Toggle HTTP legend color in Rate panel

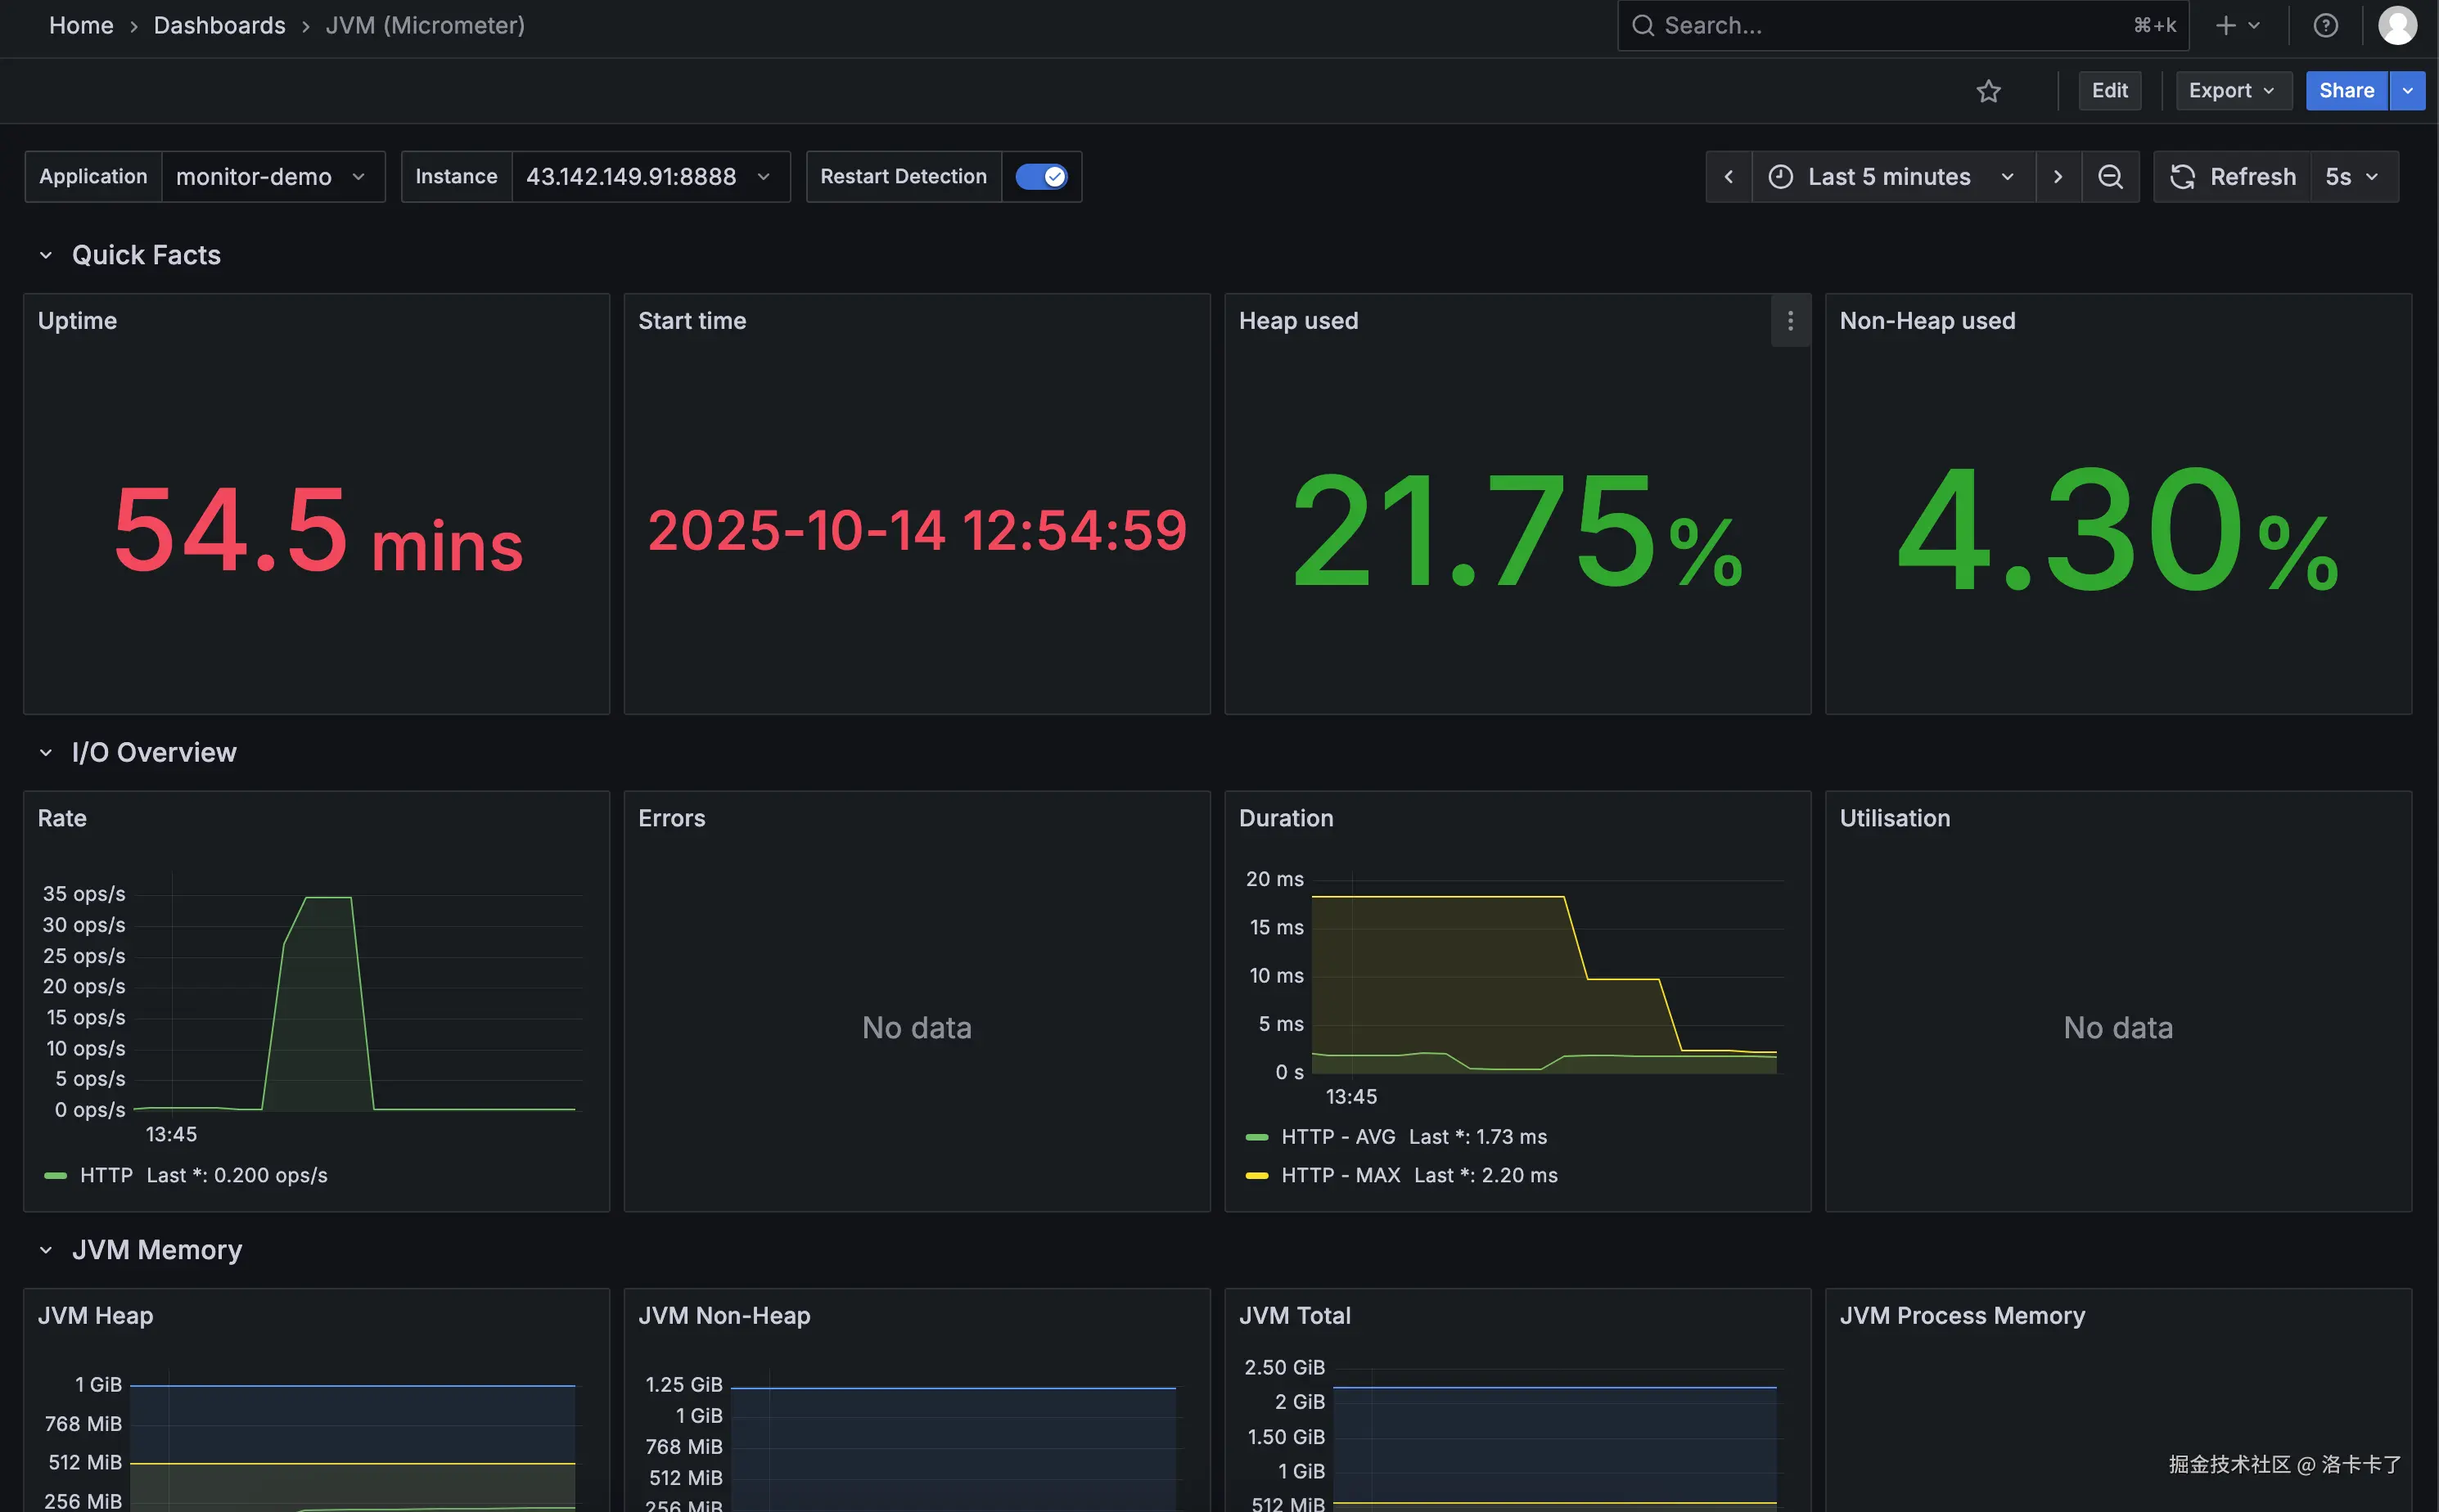[56, 1176]
